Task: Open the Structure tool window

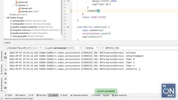Action: [1, 56]
